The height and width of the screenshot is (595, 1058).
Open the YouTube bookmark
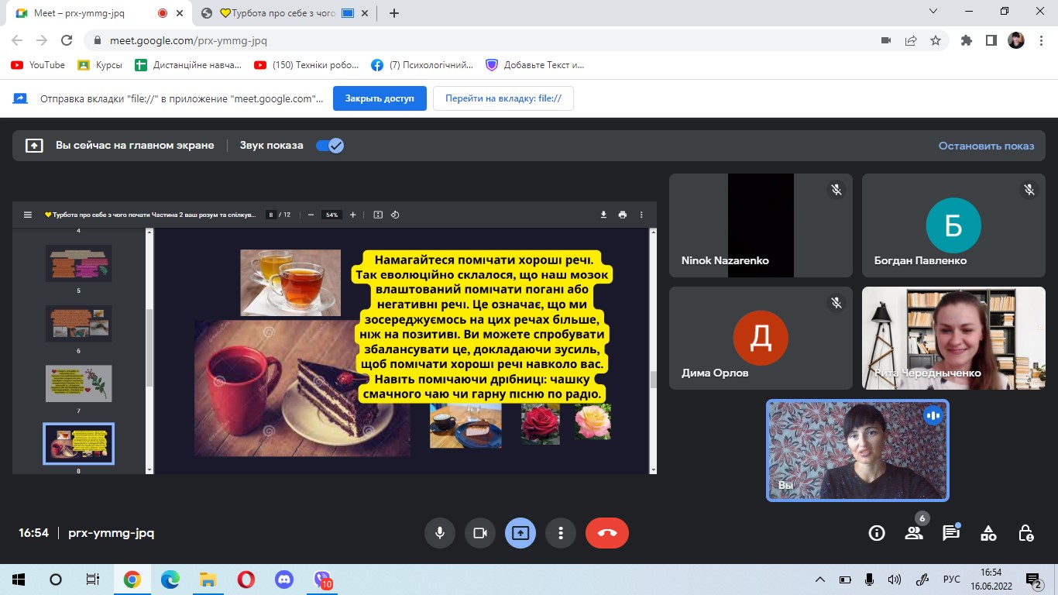point(38,65)
